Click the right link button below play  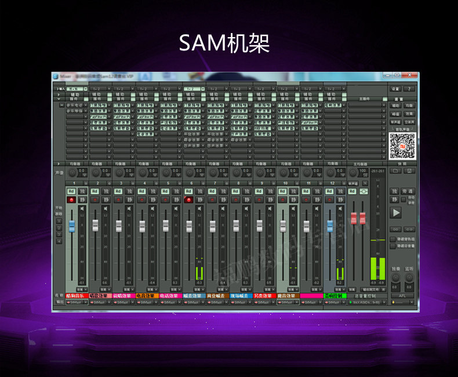pos(409,230)
